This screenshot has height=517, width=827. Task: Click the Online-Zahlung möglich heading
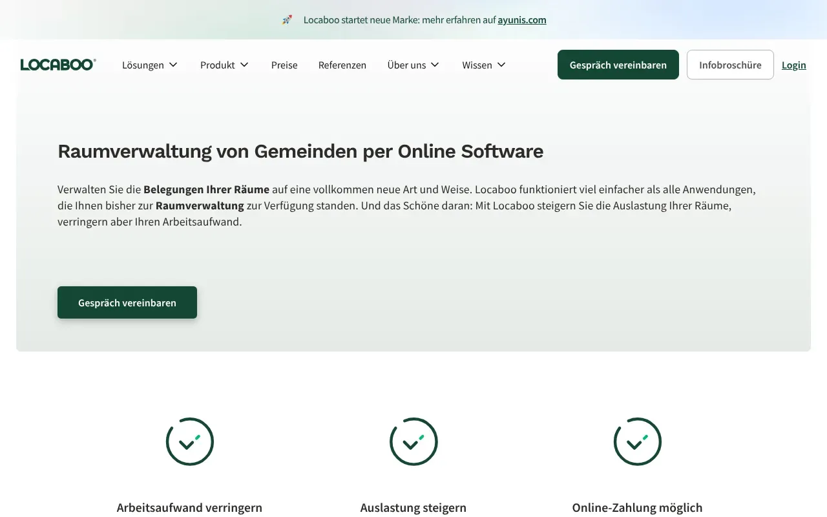[x=637, y=507]
